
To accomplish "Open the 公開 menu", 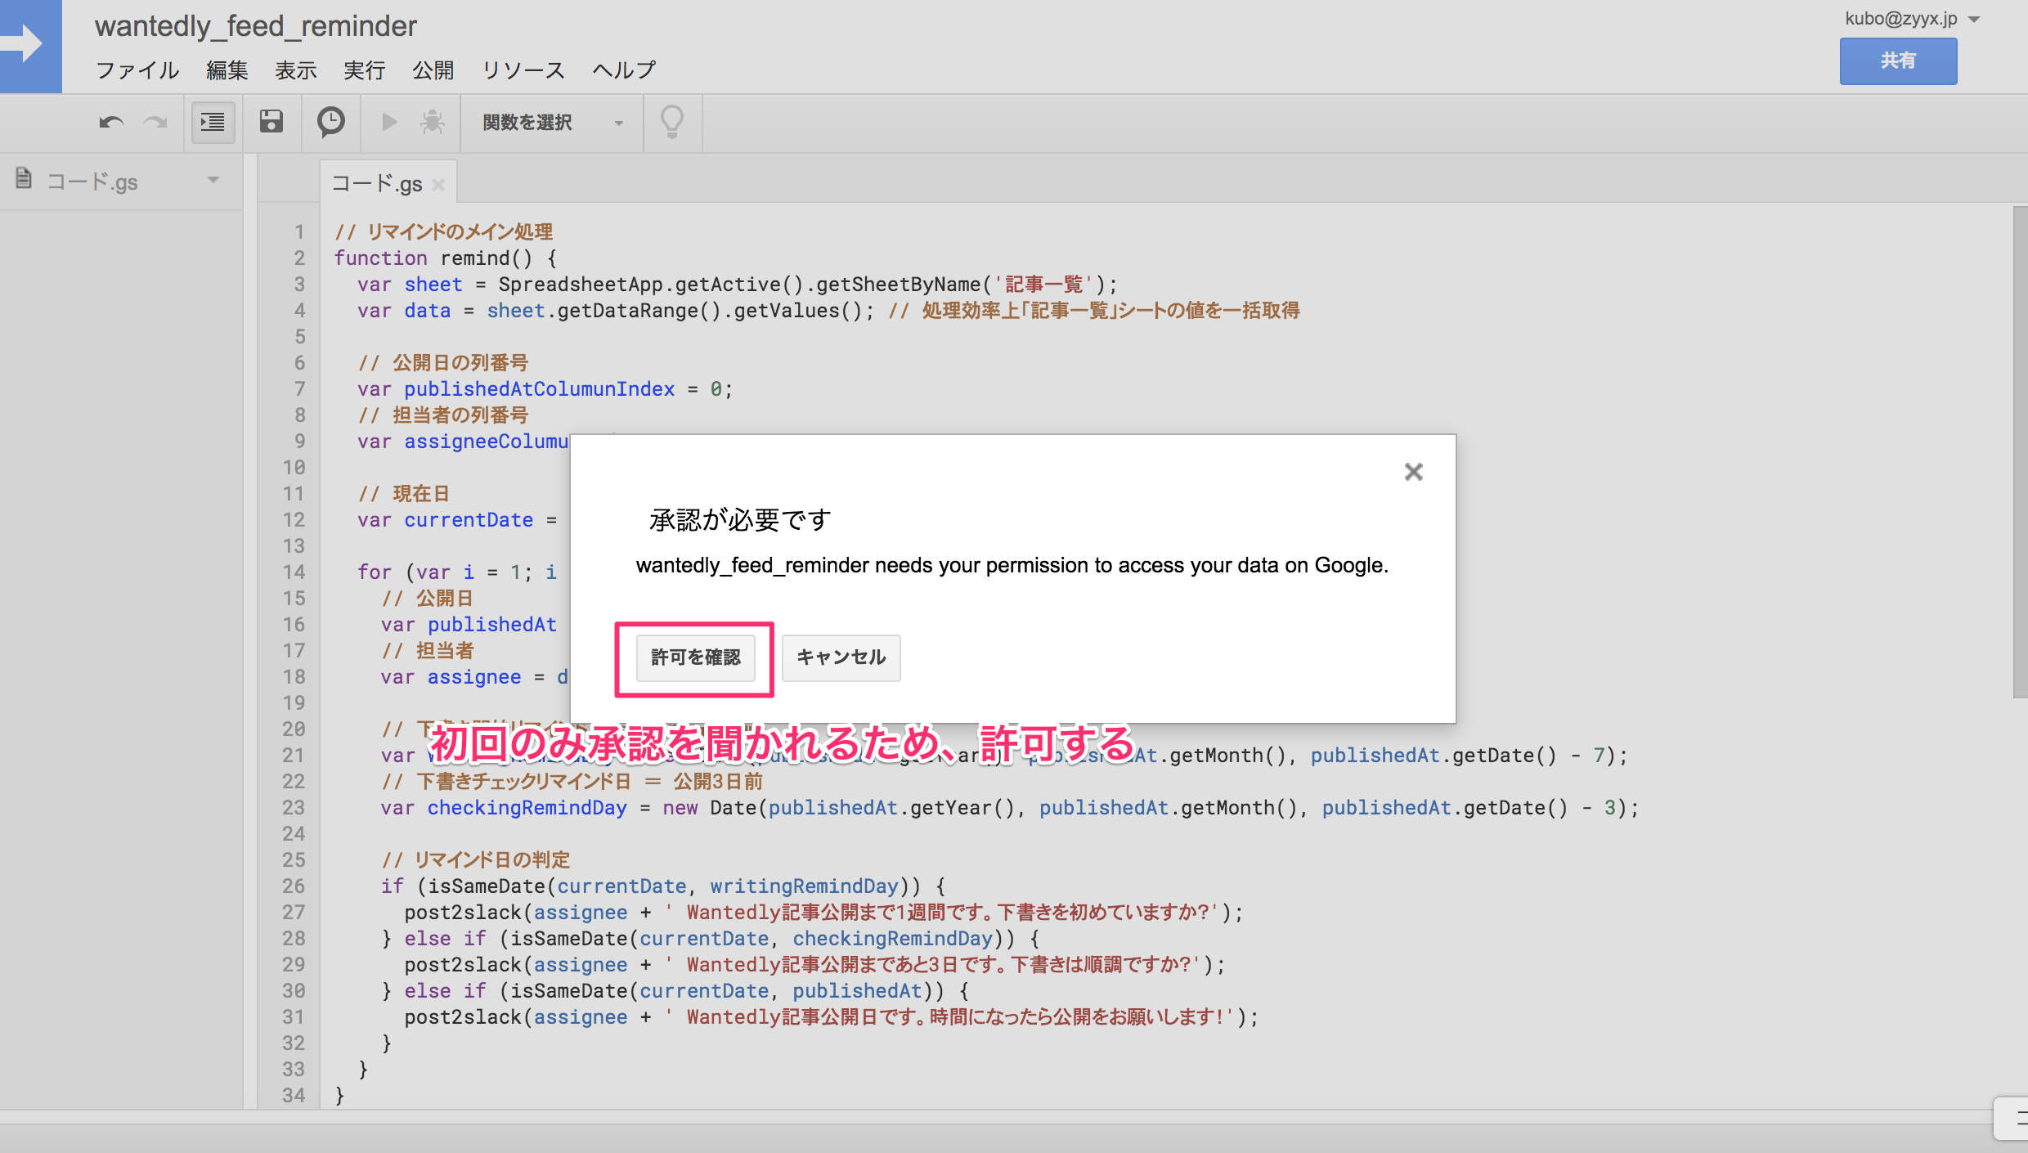I will point(433,70).
